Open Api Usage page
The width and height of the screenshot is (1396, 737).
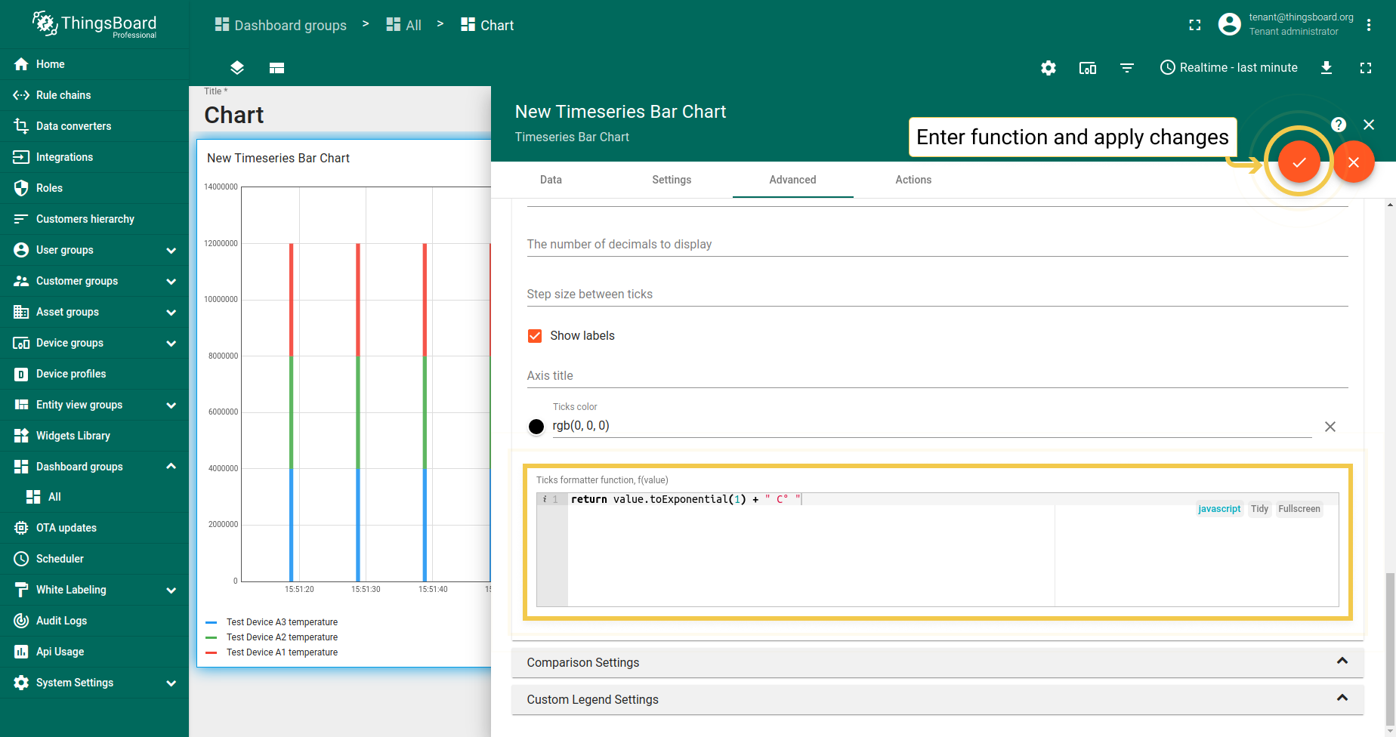pos(94,652)
